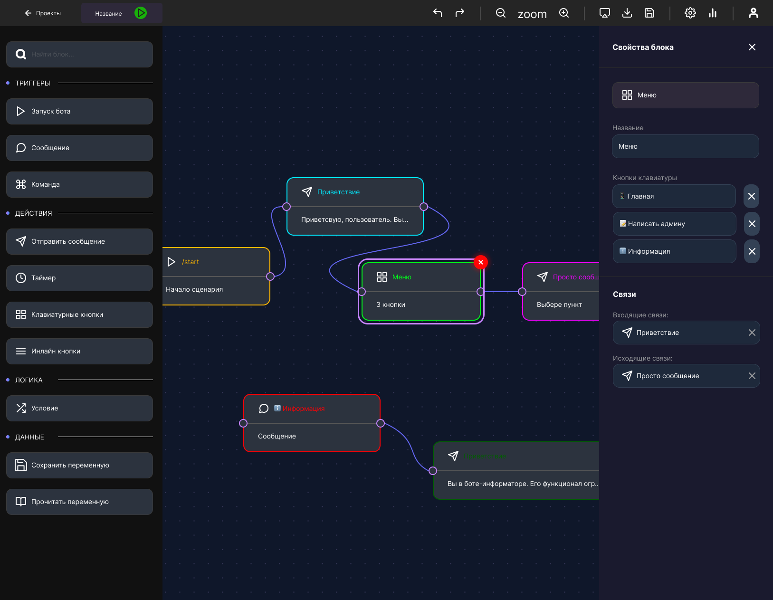Click the undo arrow in the top toolbar
Image resolution: width=773 pixels, height=600 pixels.
438,13
